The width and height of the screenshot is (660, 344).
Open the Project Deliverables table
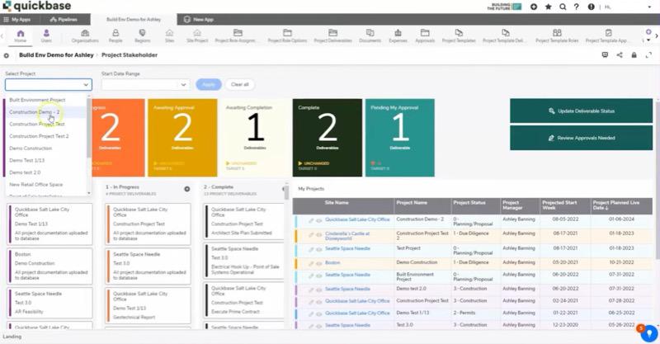pos(333,35)
